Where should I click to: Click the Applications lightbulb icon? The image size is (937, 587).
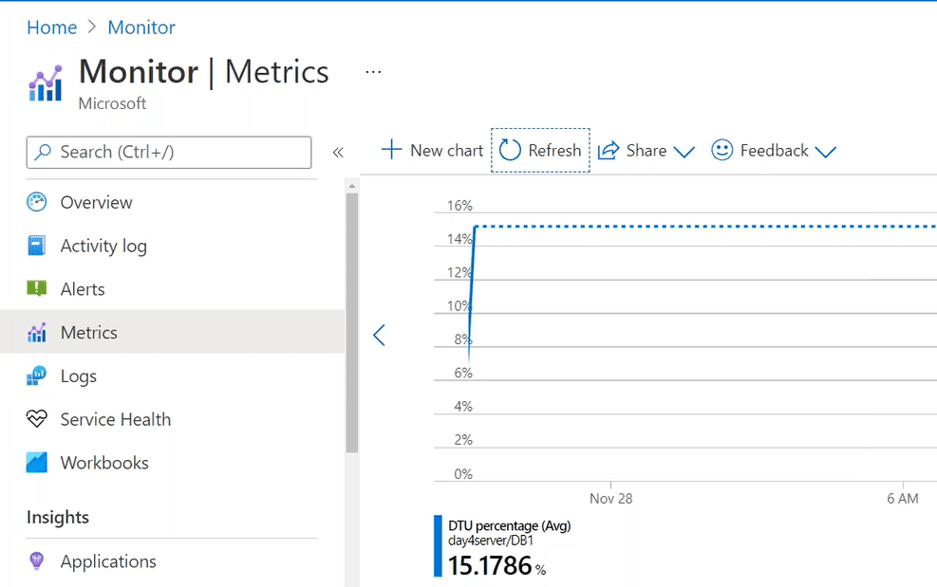click(x=37, y=561)
